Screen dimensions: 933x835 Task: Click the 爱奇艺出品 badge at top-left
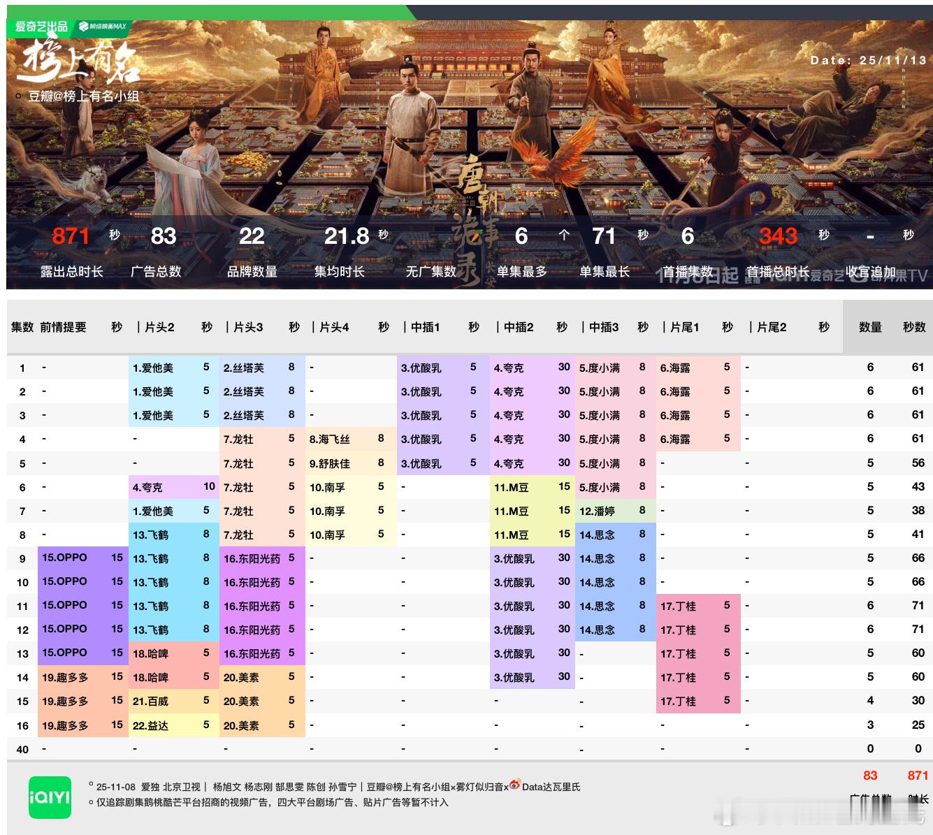(x=41, y=27)
